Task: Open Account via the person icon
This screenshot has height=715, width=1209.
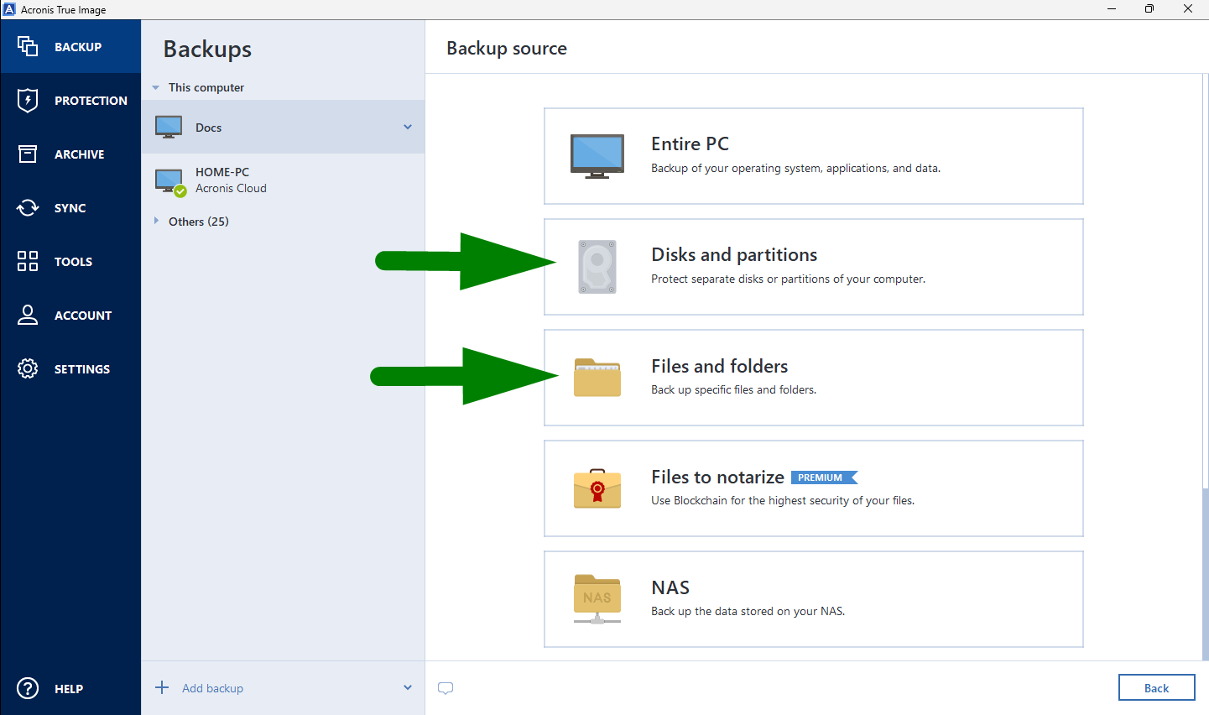Action: point(27,315)
